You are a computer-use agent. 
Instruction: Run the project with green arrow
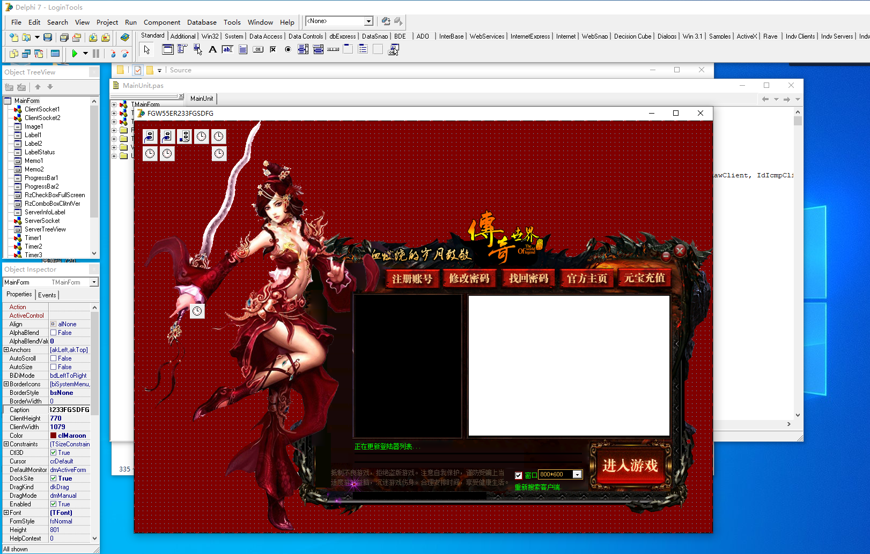tap(75, 54)
